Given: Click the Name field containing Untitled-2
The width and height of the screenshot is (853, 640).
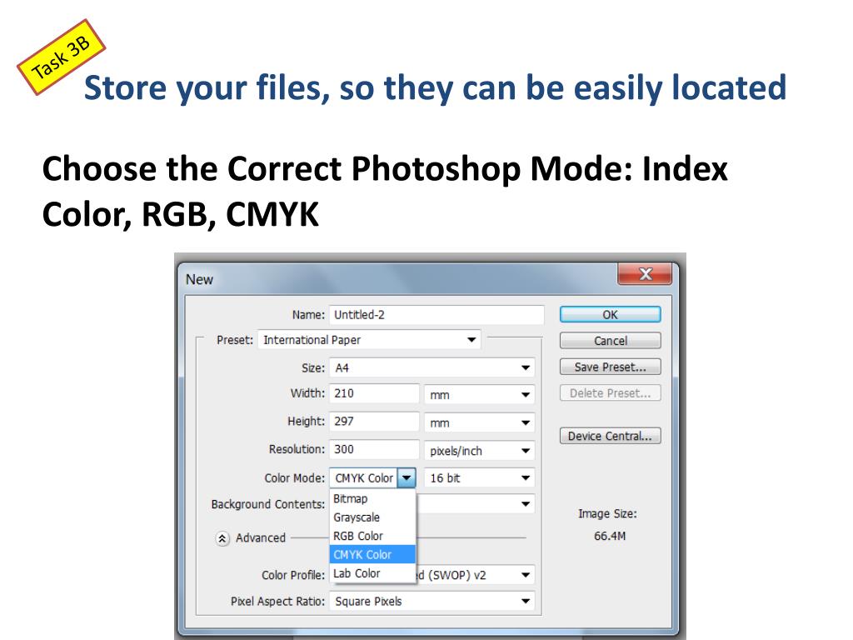Looking at the screenshot, I should [x=436, y=314].
